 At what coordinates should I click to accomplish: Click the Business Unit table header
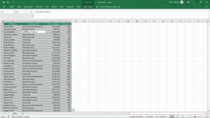pyautogui.click(x=34, y=24)
